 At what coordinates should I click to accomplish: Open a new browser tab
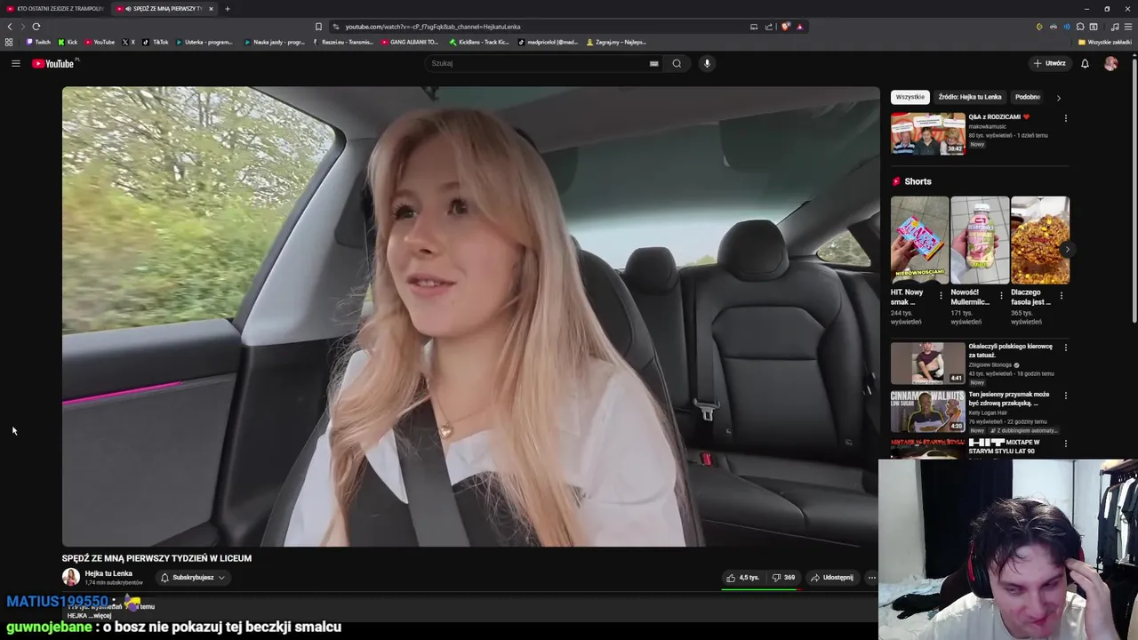pyautogui.click(x=227, y=9)
